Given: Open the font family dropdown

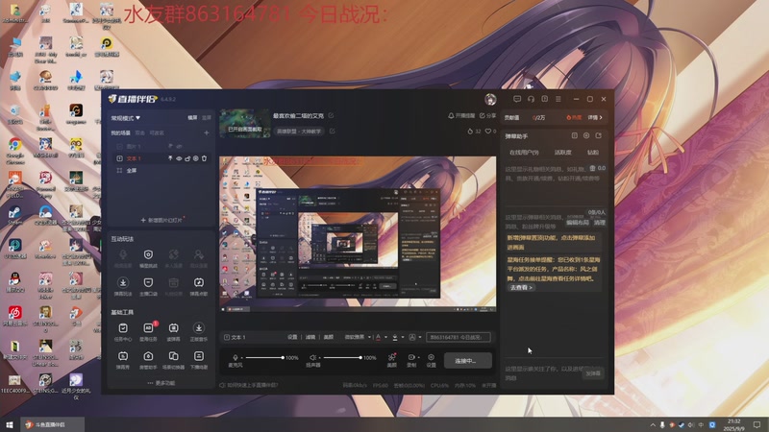Looking at the screenshot, I should (358, 337).
